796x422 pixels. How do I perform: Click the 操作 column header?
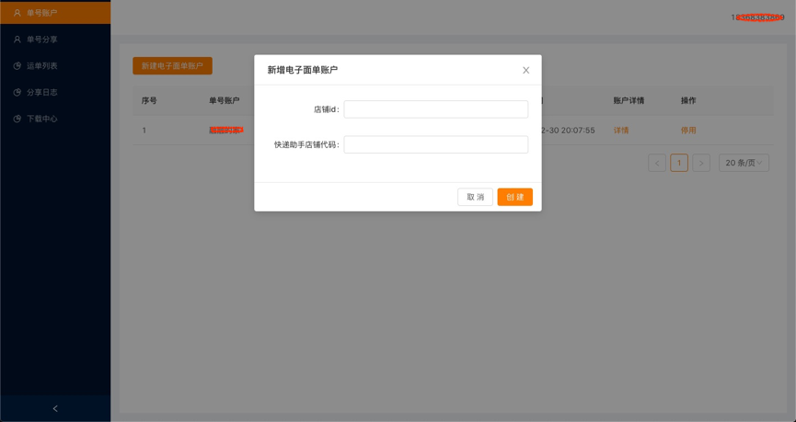coord(688,100)
